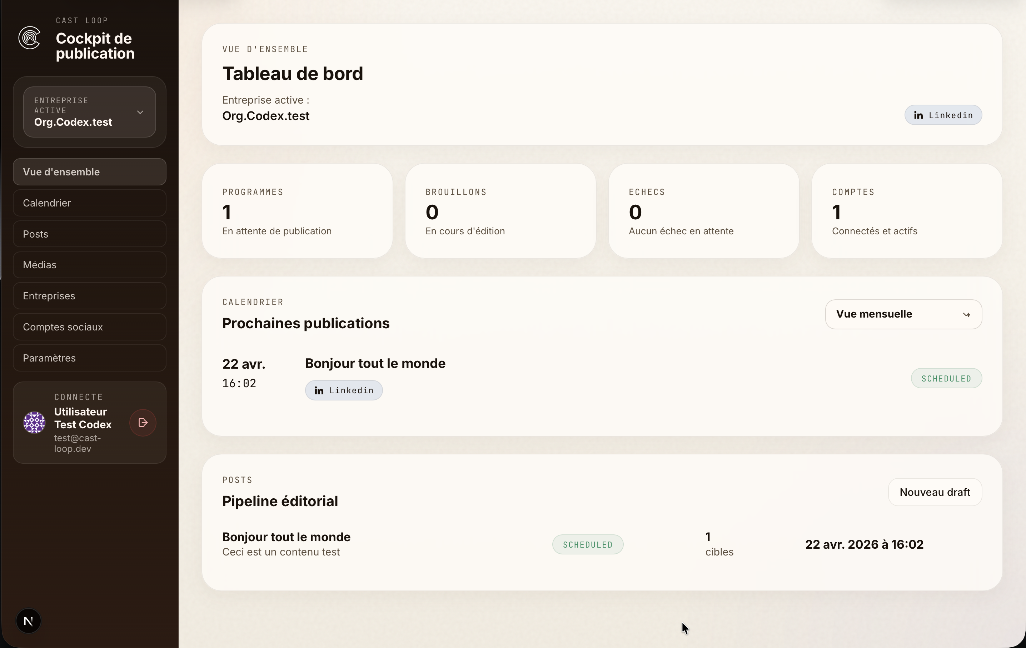
Task: Open Bonjour tout le monde in Pipeline éditorial
Action: point(286,537)
